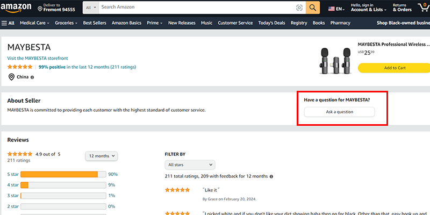Filter reviews by 5 star link
This screenshot has width=430, height=215.
(13, 174)
